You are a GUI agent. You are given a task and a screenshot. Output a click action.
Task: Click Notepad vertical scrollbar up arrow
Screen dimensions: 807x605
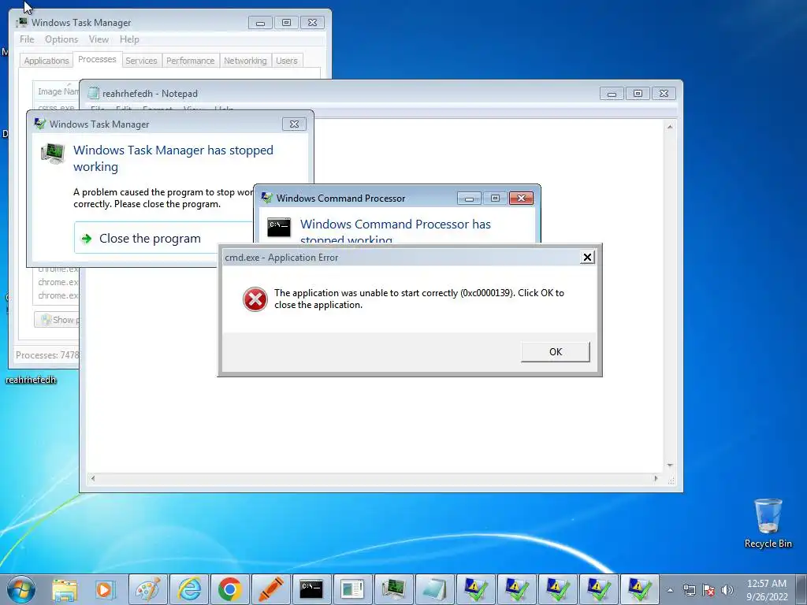pyautogui.click(x=670, y=127)
